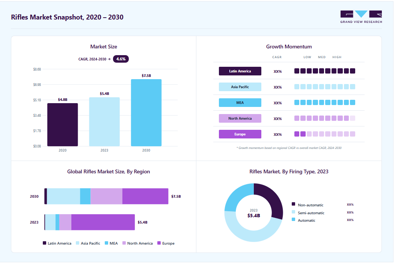Click the $7.5B label beside 2030 regional bar
Image resolution: width=395 pixels, height=263 pixels.
(176, 196)
